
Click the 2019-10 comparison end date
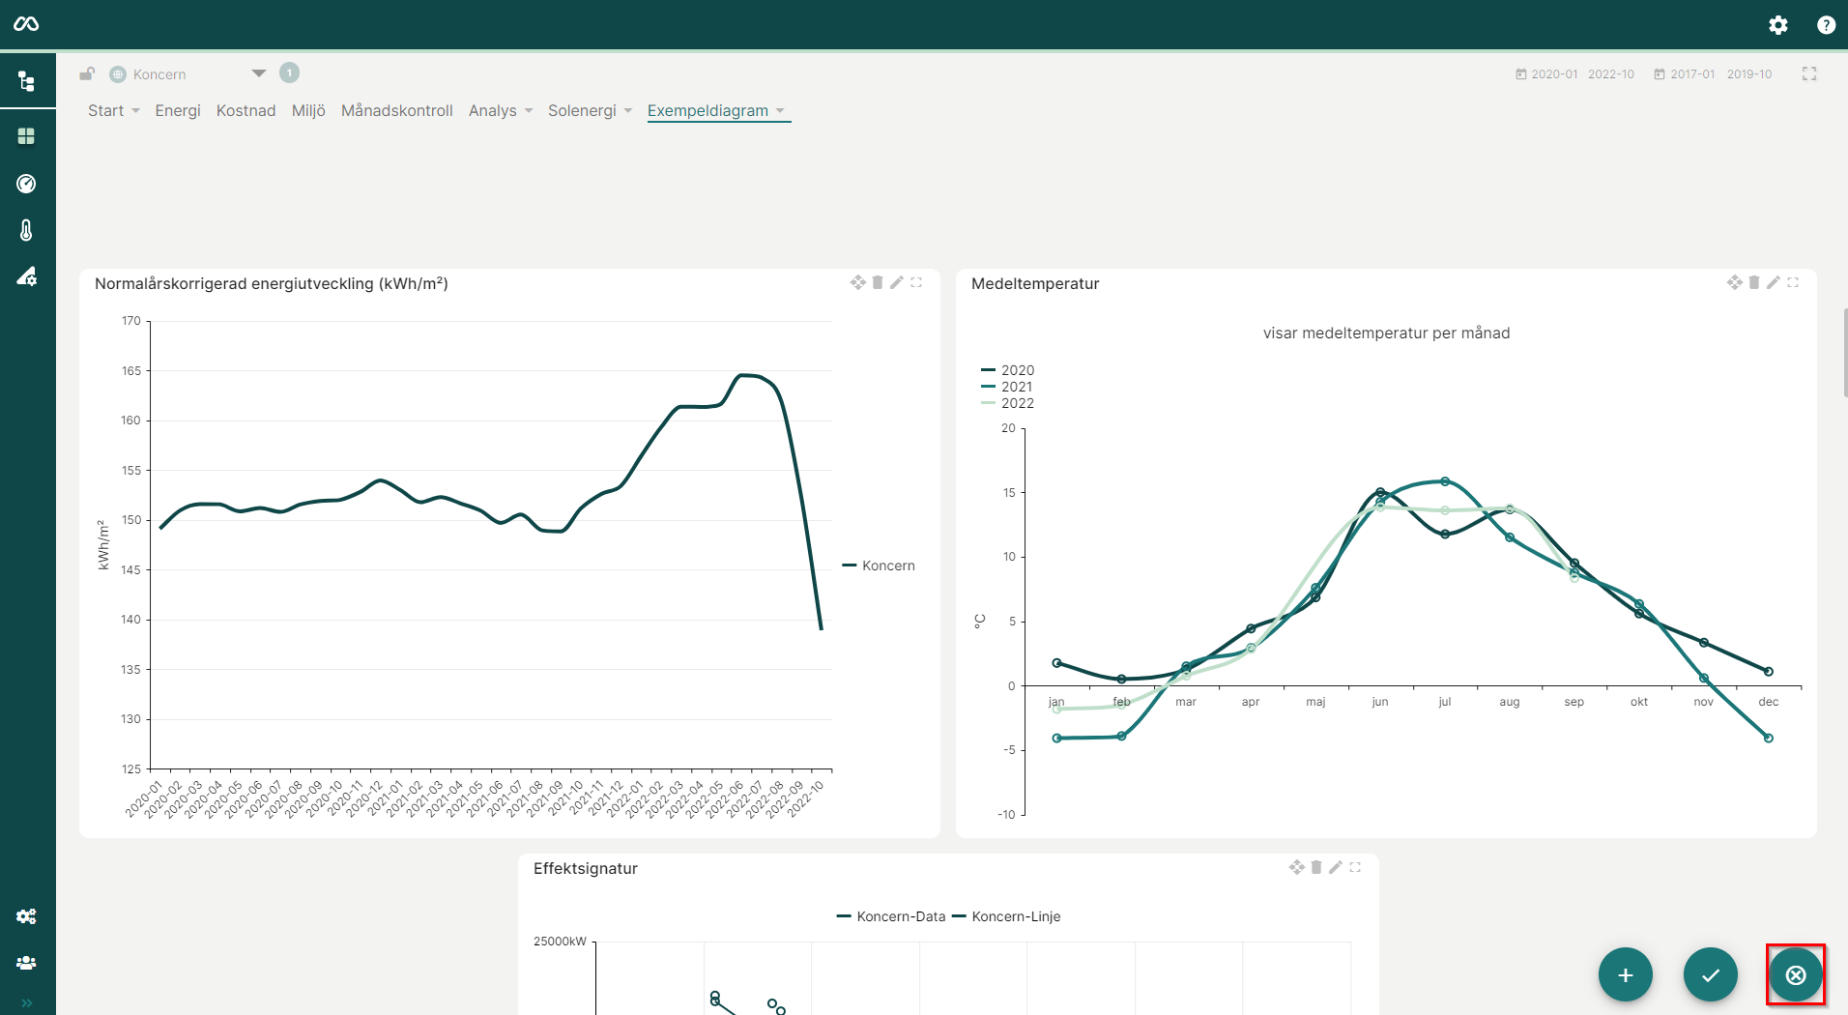[x=1749, y=74]
